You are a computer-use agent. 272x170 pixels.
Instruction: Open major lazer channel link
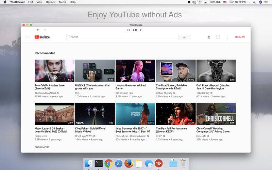point(41,136)
